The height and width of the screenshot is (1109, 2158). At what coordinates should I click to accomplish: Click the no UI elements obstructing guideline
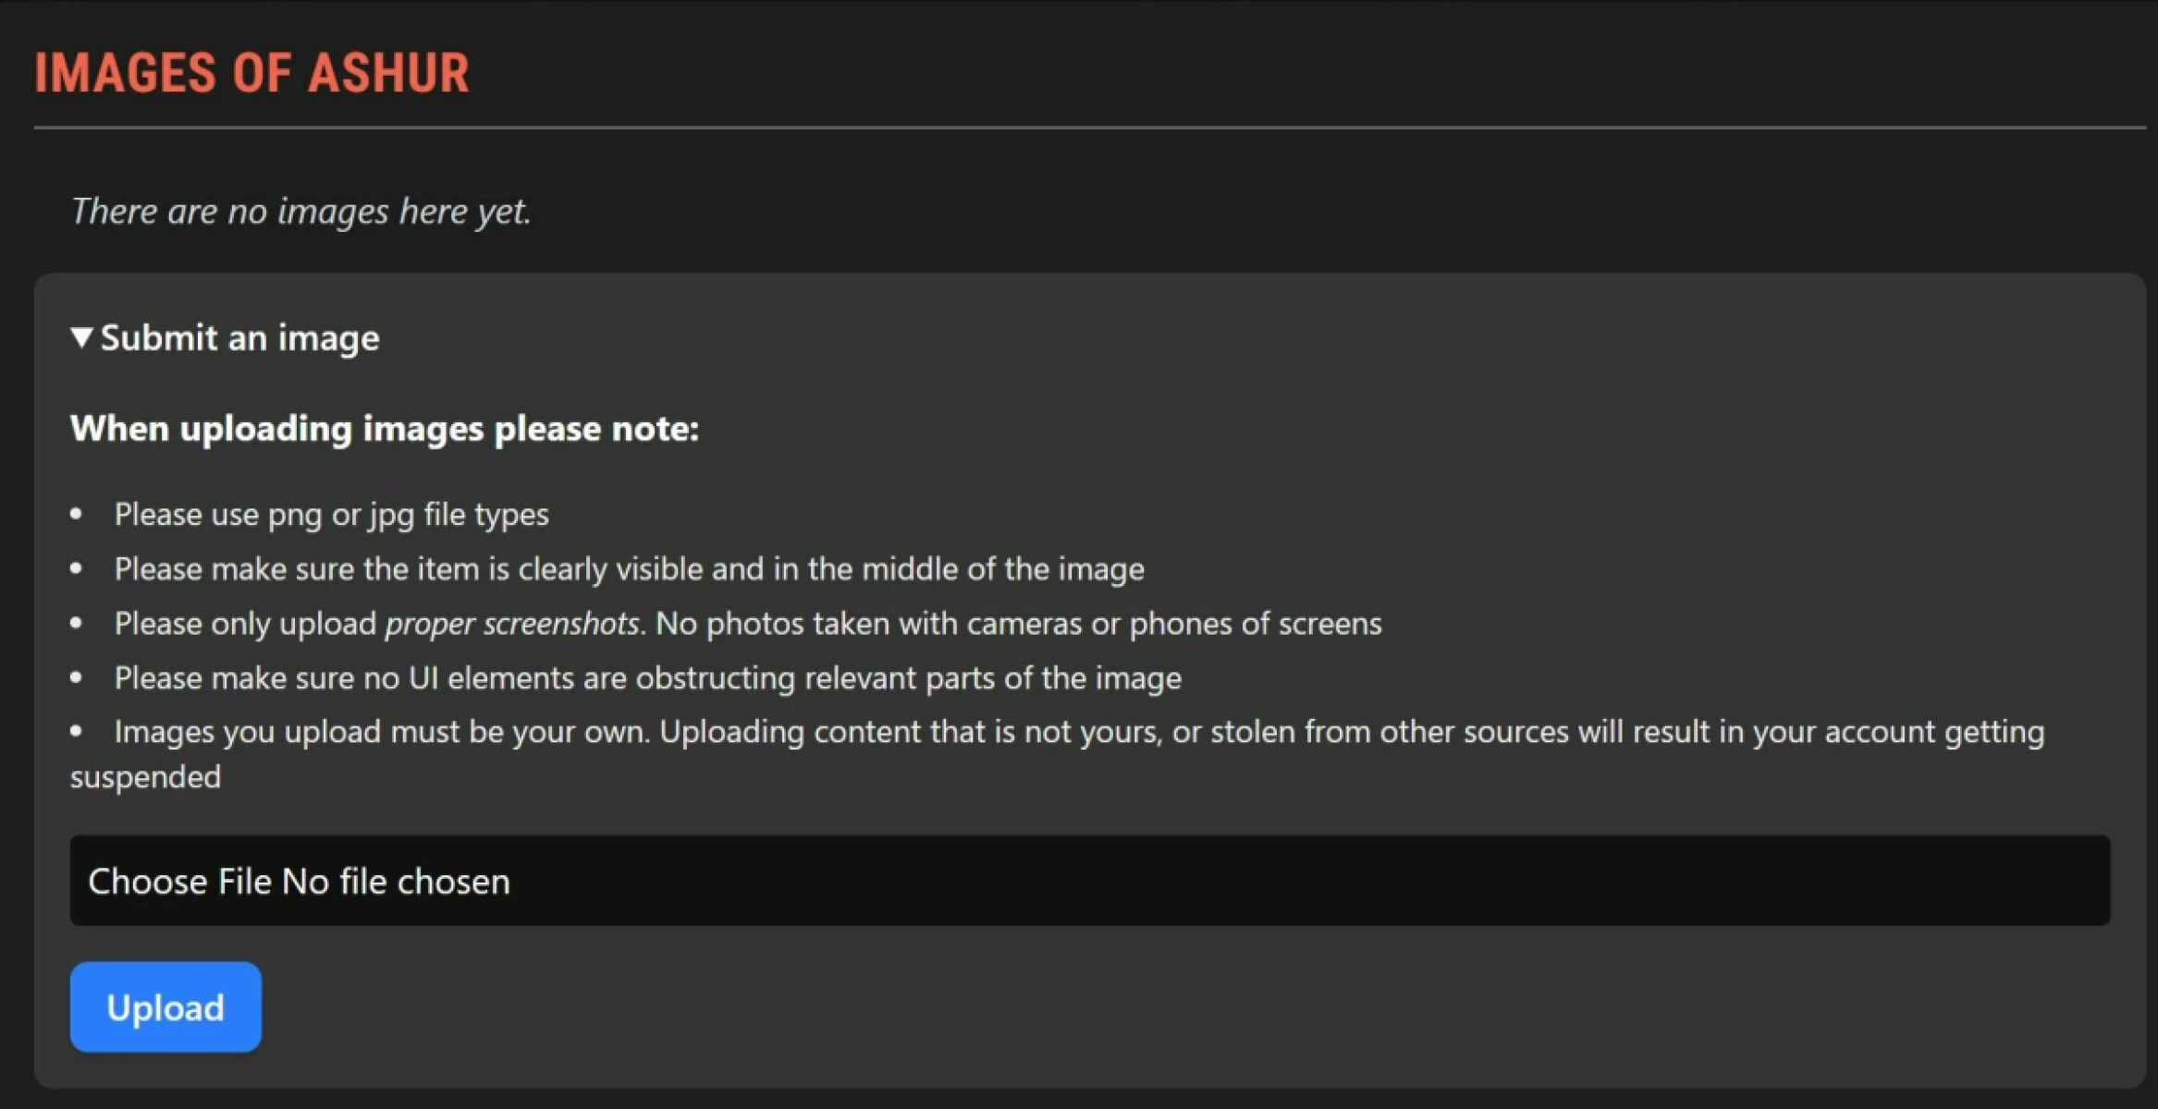648,677
